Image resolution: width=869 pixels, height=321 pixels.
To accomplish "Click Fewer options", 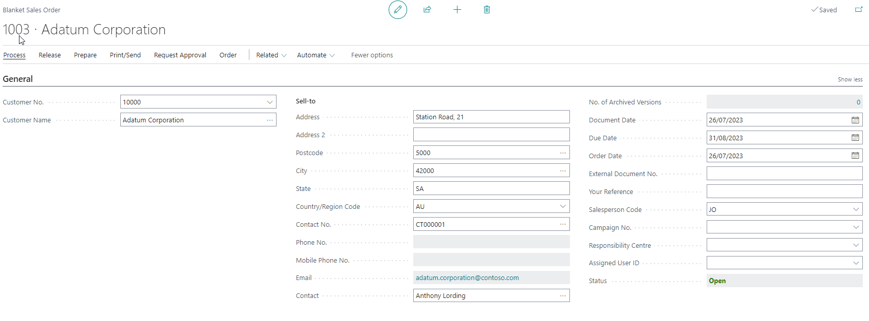I will tap(372, 55).
